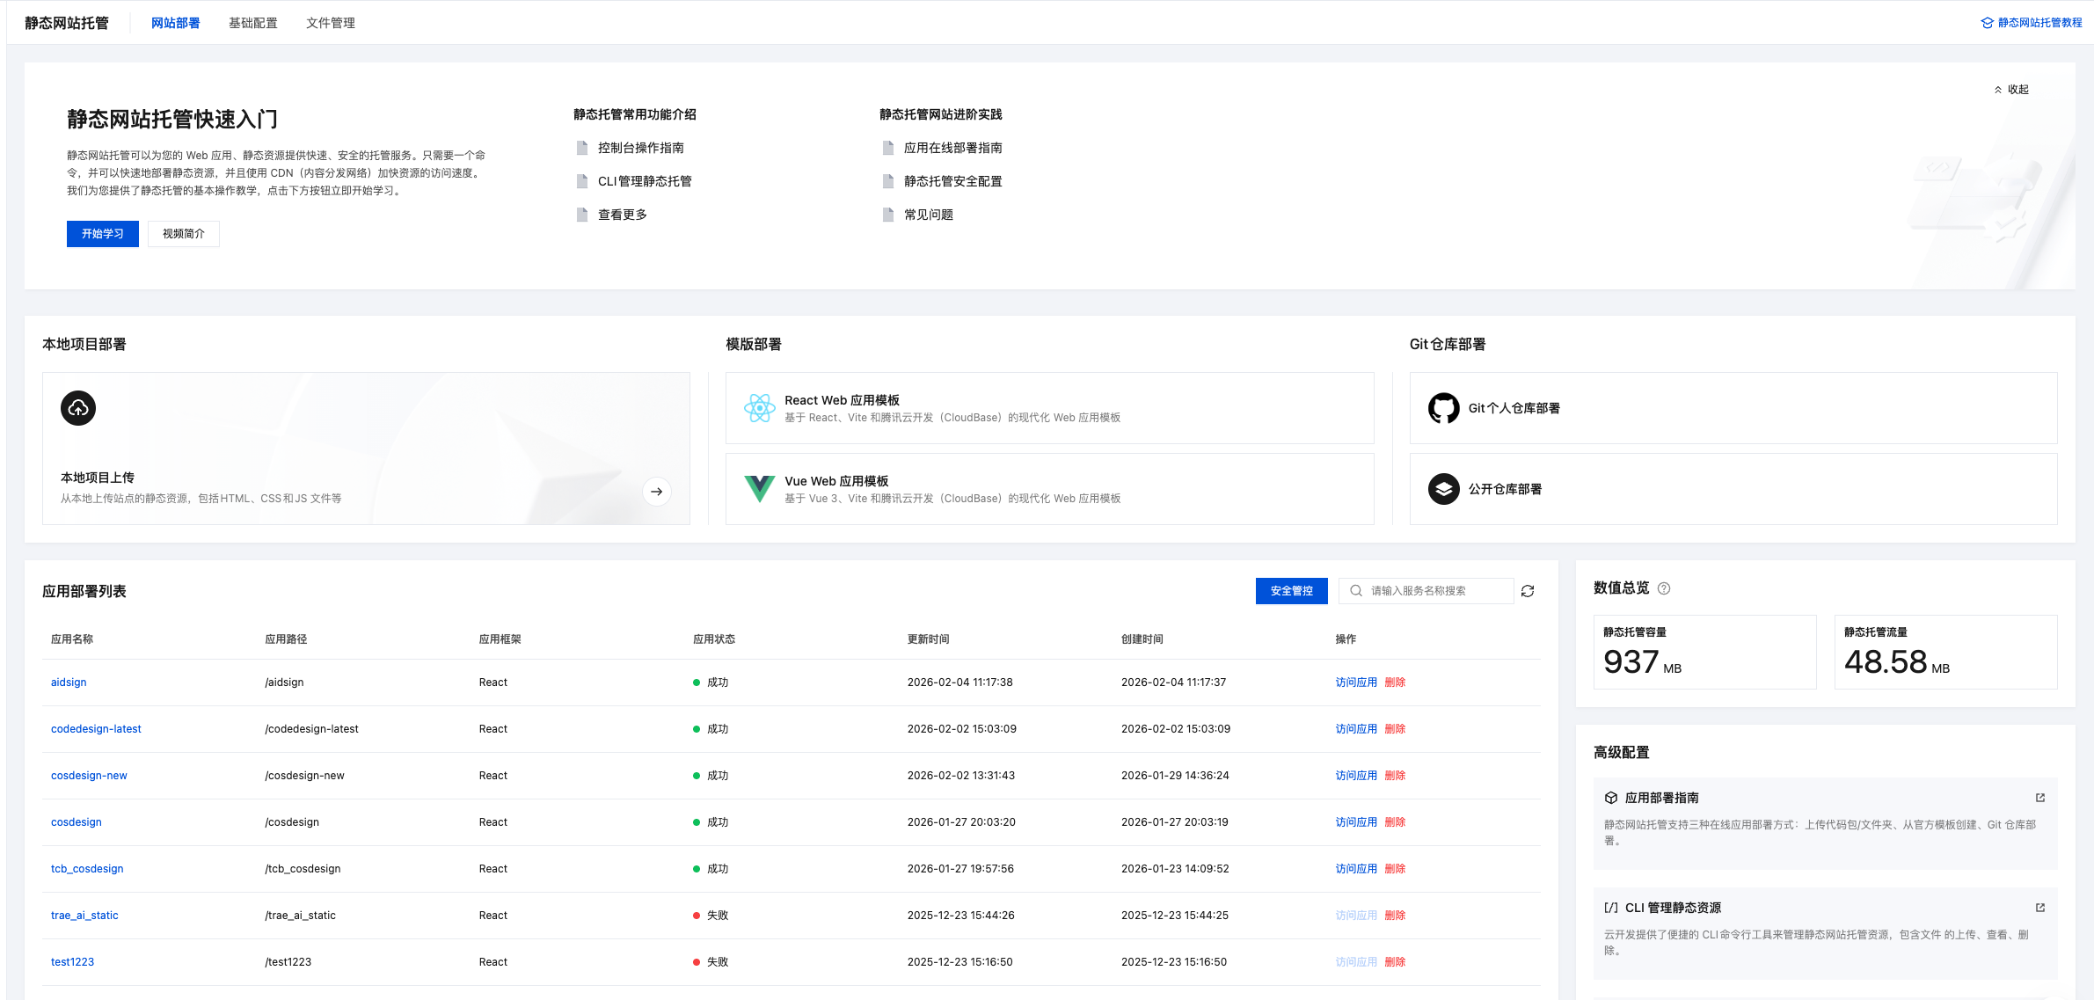Click the React logo in the template card
2094x1000 pixels.
tap(759, 408)
